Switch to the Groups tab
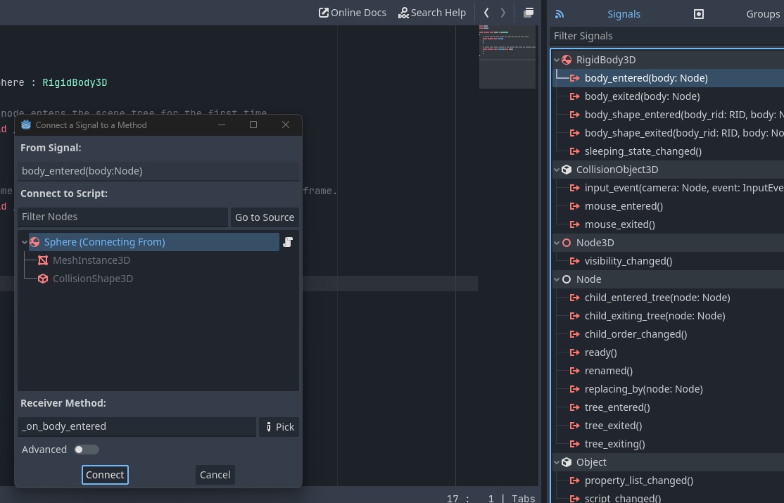This screenshot has width=784, height=503. coord(762,13)
